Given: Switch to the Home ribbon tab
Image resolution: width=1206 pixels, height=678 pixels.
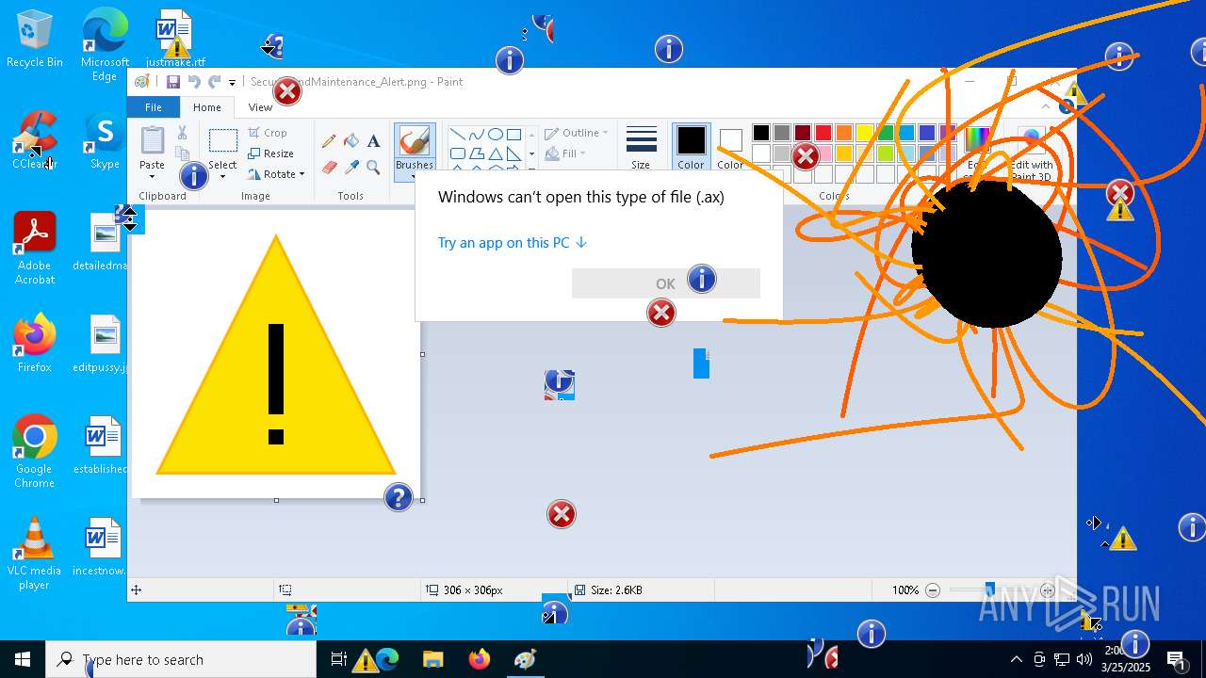Looking at the screenshot, I should (x=207, y=107).
